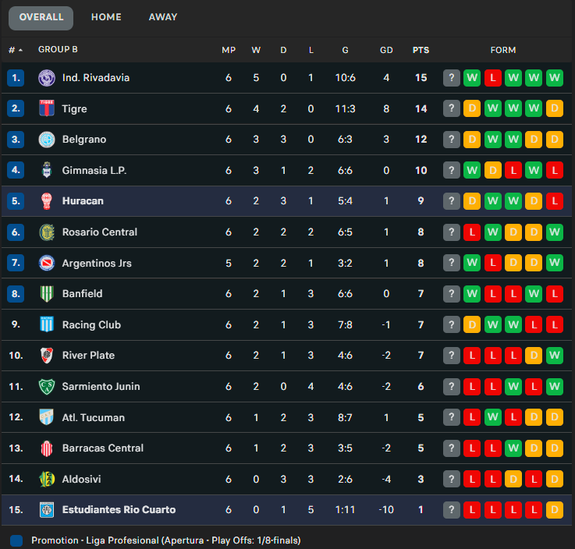Click Argentinos Jrs rank 7 badge
575x549 pixels.
click(16, 263)
